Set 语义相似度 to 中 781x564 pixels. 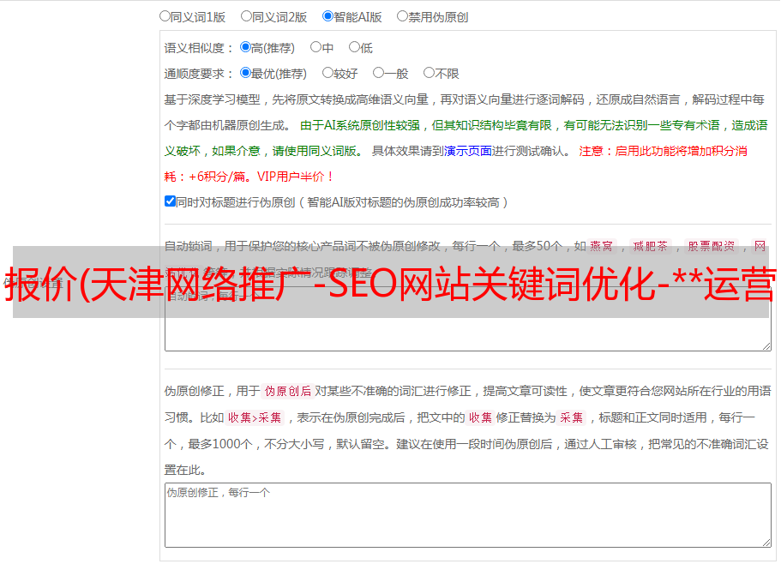[316, 47]
